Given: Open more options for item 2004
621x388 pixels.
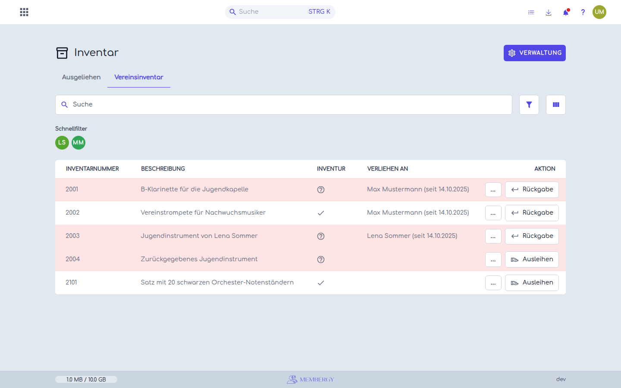Looking at the screenshot, I should (493, 260).
